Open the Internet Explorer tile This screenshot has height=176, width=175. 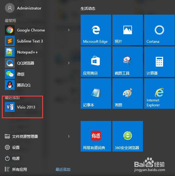(159, 94)
